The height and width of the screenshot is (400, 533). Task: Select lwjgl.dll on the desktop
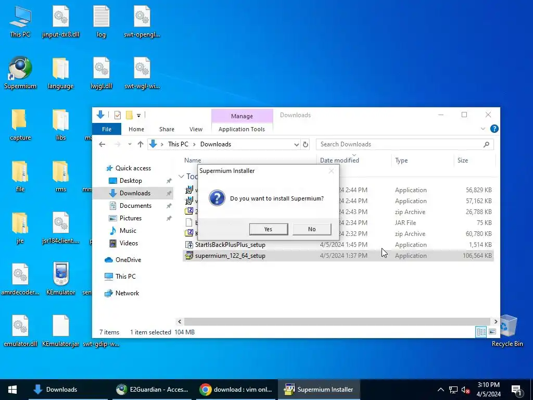tap(101, 73)
